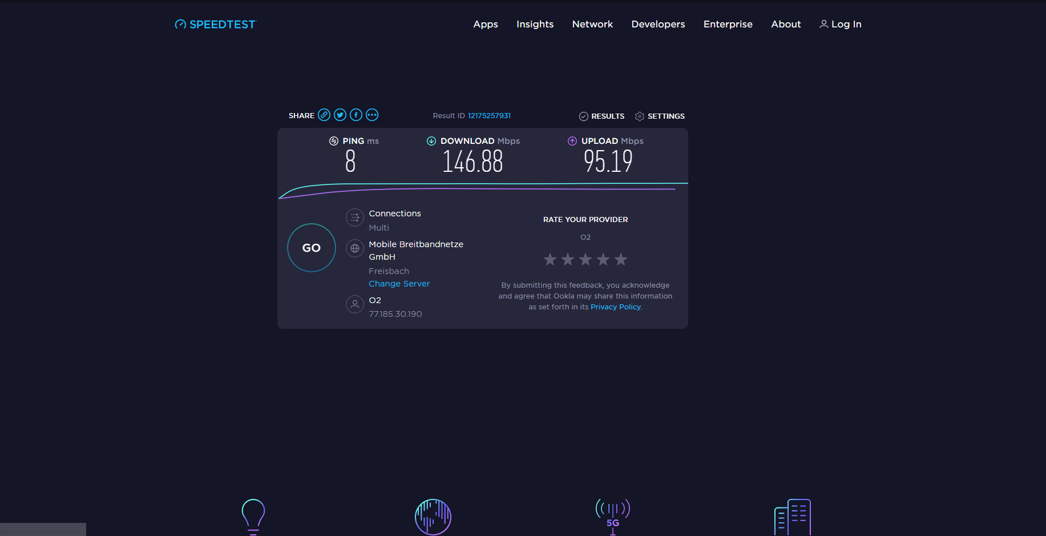The image size is (1046, 536).
Task: Click the ping icon
Action: pyautogui.click(x=334, y=141)
